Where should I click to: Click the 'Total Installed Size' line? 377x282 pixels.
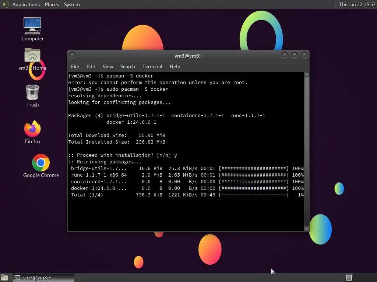click(x=117, y=142)
